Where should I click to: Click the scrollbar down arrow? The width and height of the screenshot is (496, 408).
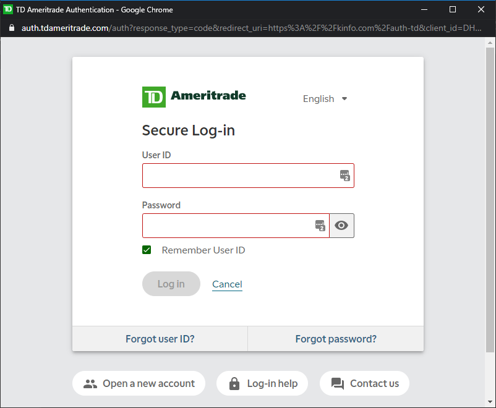490,402
